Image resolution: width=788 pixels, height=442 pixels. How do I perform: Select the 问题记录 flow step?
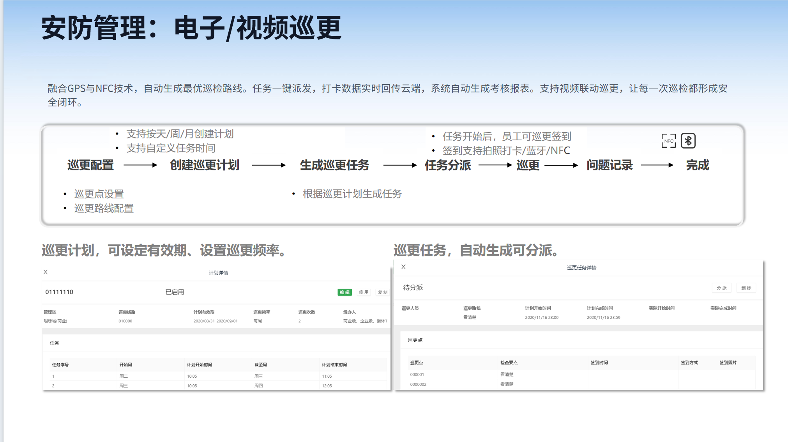610,165
